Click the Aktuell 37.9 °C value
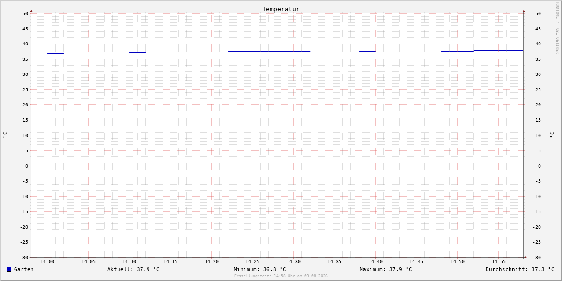 click(133, 269)
